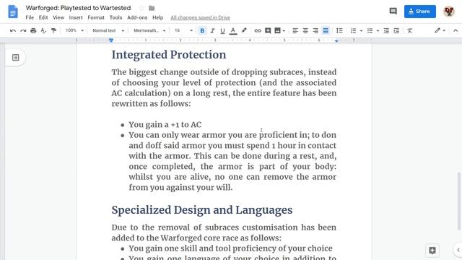Open comment history icon

click(393, 12)
